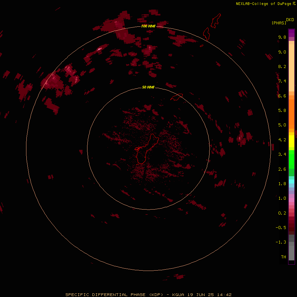Click the -1.3 scale value
The width and height of the screenshot is (297, 297).
(x=281, y=242)
